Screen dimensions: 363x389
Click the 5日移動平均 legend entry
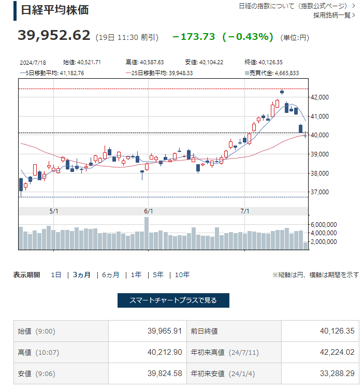click(x=52, y=73)
